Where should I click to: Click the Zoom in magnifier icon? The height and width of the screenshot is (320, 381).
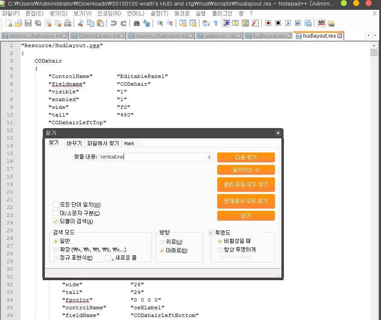click(x=160, y=23)
